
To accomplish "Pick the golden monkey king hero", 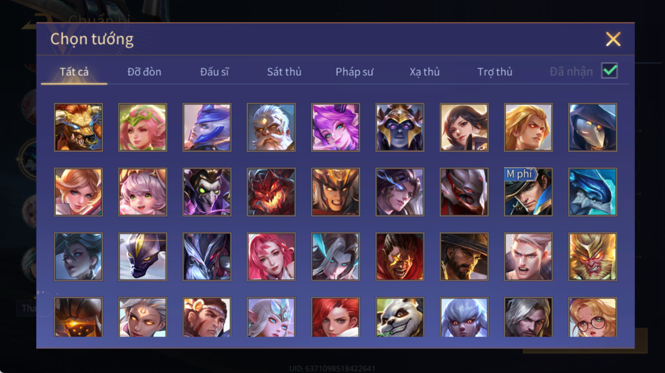I will [x=593, y=256].
